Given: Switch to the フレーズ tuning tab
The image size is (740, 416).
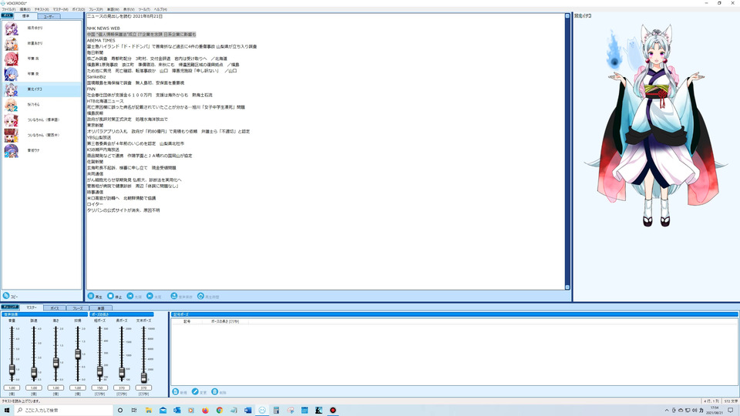Looking at the screenshot, I should (78, 308).
